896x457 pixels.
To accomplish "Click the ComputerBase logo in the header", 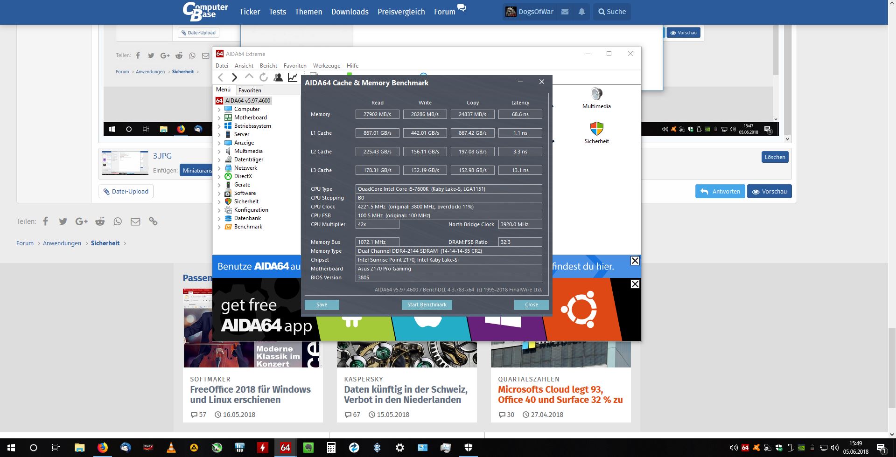I will click(205, 12).
